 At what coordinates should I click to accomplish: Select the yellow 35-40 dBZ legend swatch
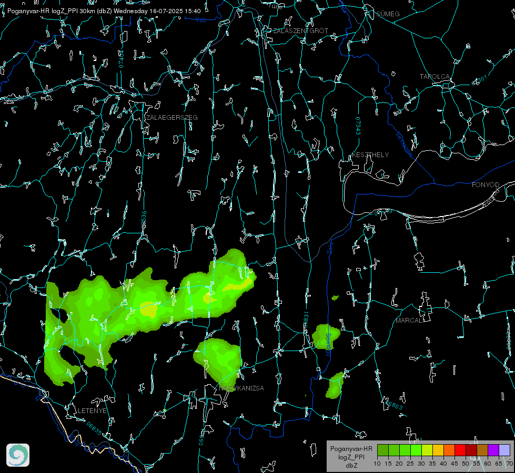438,450
